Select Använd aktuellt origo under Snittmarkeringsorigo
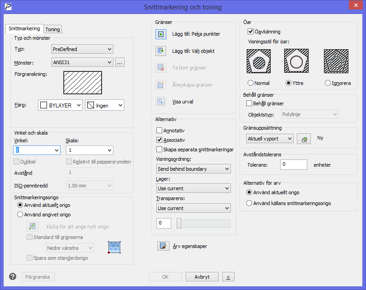Screen dimensions: 366x290 20,205
